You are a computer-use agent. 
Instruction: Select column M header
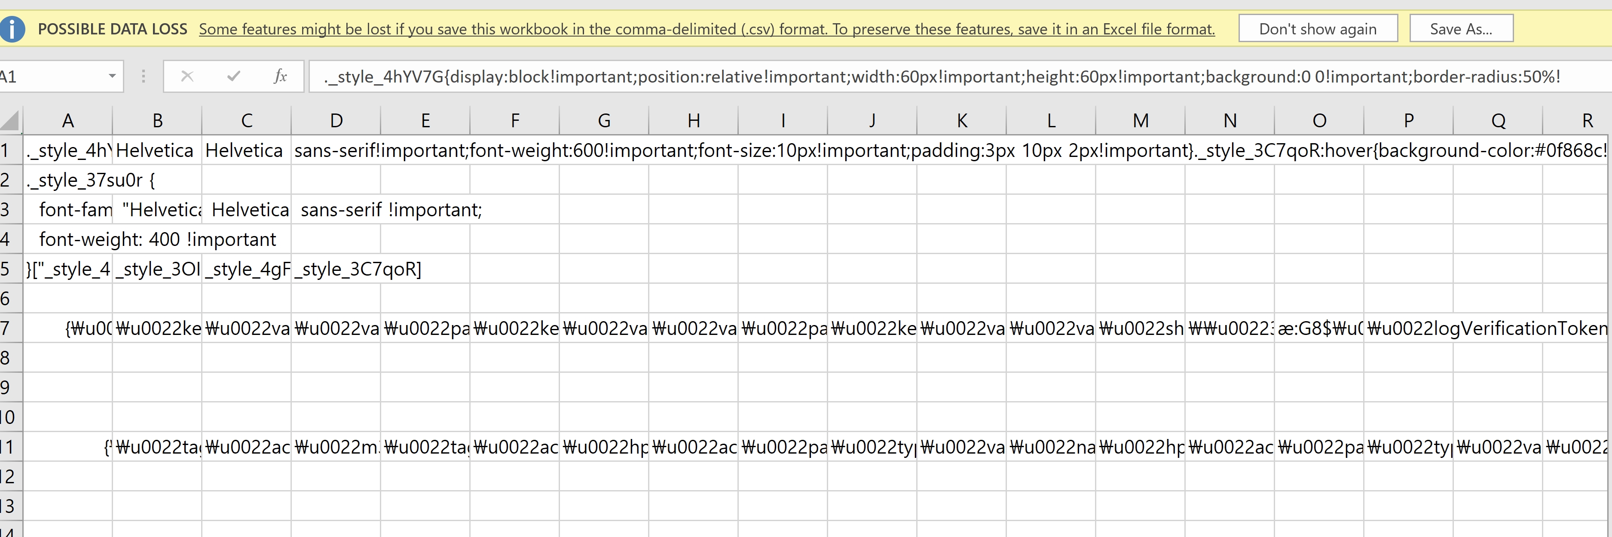tap(1141, 120)
